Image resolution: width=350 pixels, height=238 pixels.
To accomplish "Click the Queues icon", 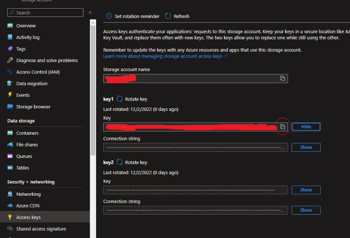I will click(10, 156).
